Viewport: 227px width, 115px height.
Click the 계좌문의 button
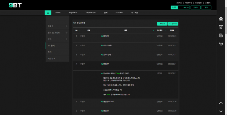tap(162, 24)
